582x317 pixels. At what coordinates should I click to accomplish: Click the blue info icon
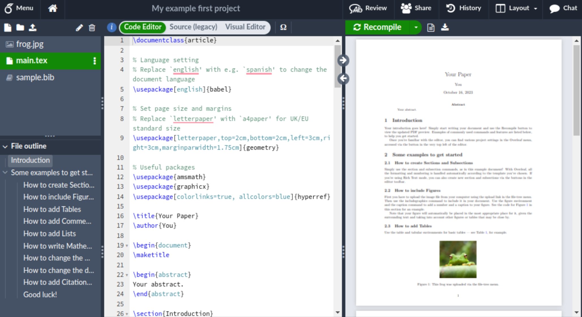point(112,27)
